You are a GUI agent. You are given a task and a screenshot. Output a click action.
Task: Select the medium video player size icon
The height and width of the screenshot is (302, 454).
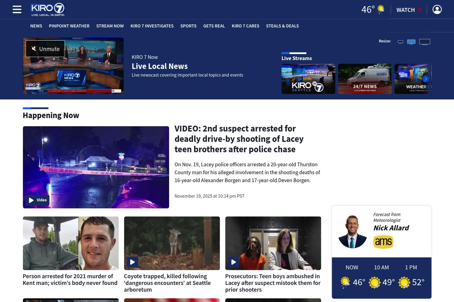click(411, 42)
